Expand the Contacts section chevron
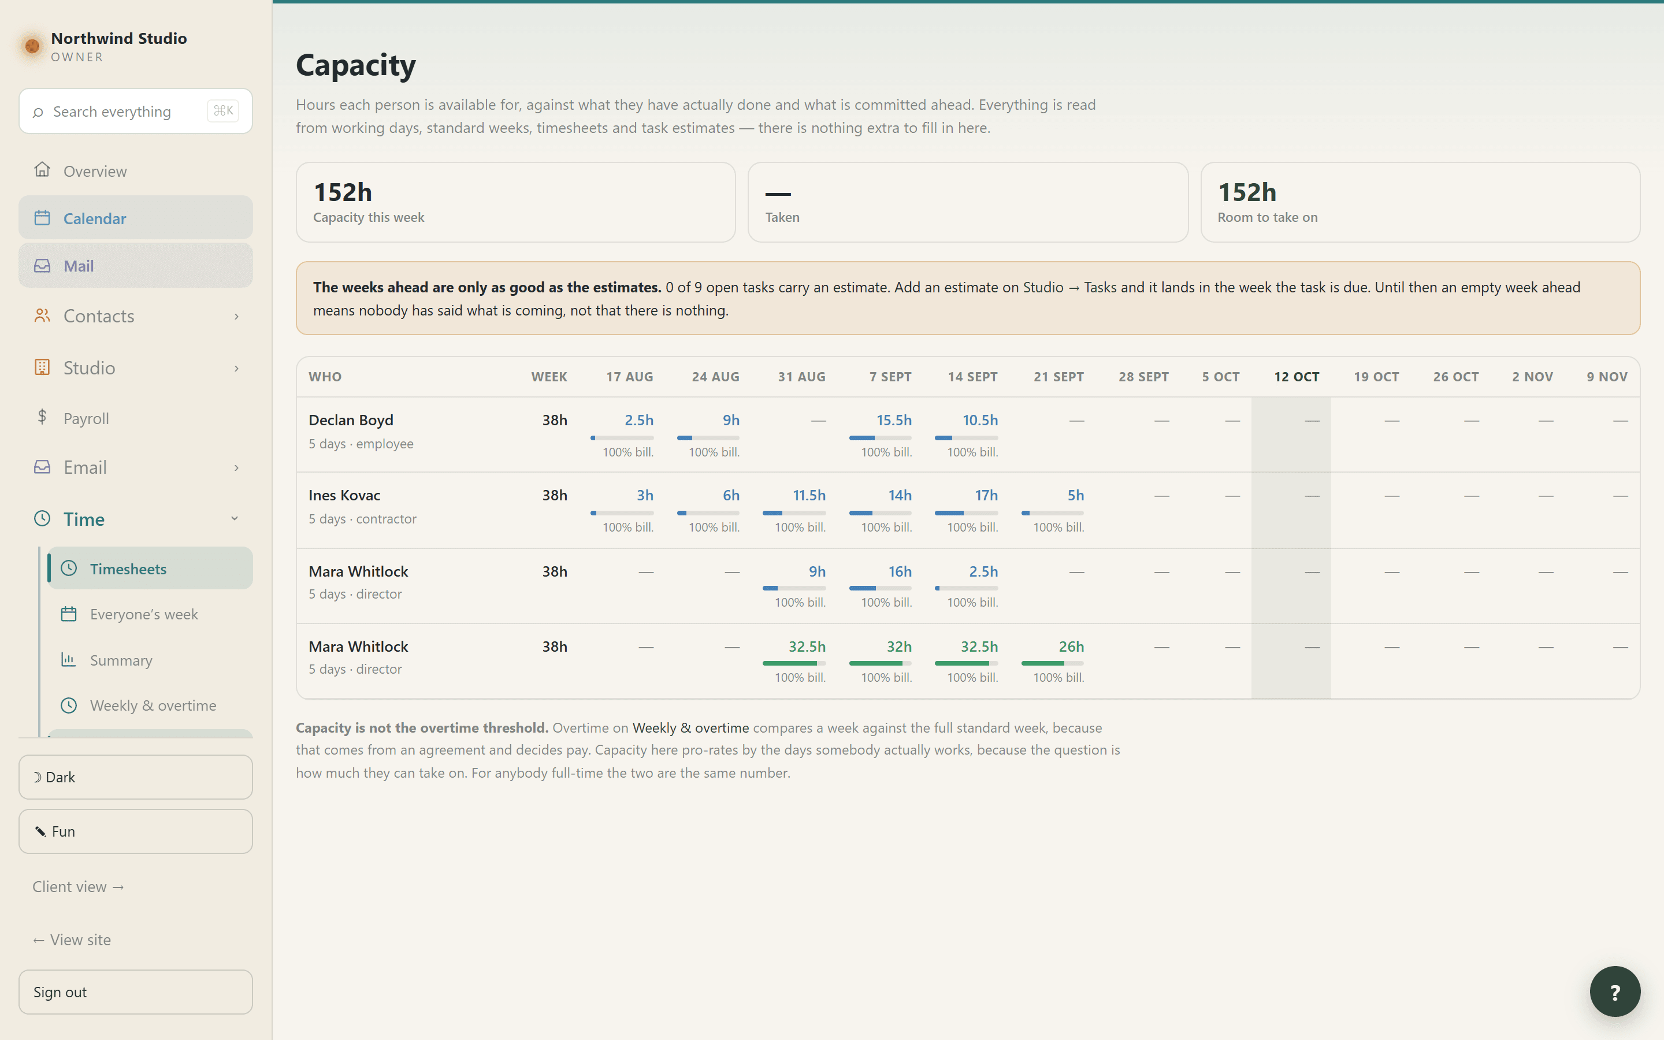The height and width of the screenshot is (1040, 1664). 236,317
